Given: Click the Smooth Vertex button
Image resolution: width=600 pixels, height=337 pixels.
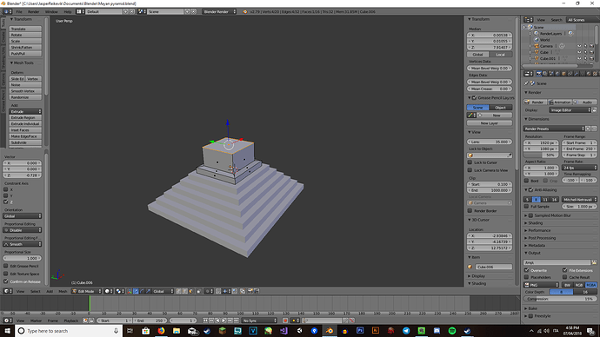Looking at the screenshot, I should coord(25,91).
